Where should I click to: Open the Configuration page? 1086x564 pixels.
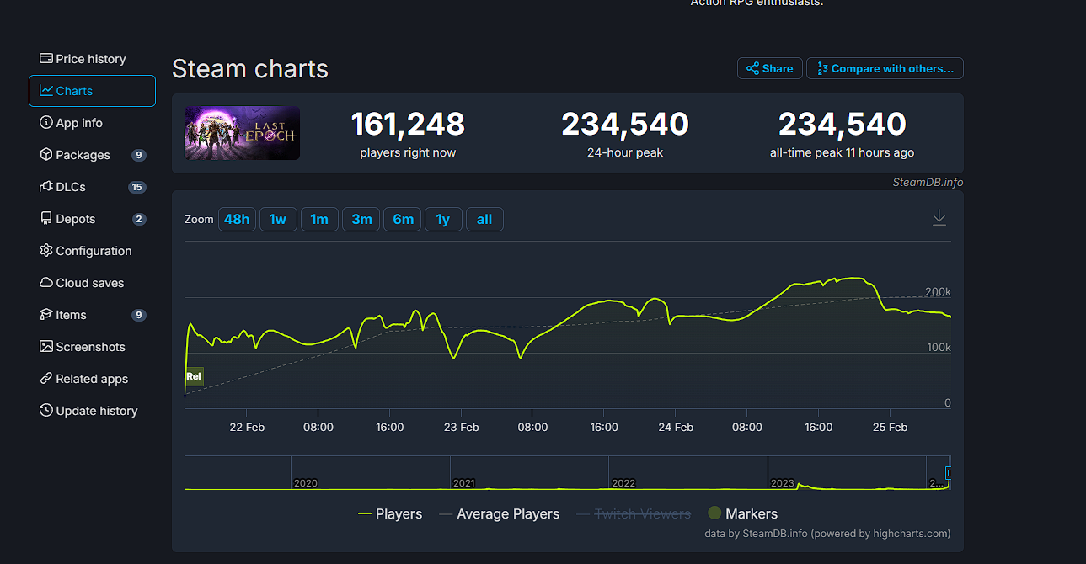(x=94, y=250)
